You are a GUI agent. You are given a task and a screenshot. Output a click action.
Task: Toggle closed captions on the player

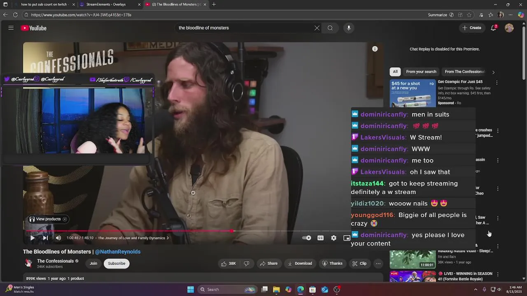320,238
